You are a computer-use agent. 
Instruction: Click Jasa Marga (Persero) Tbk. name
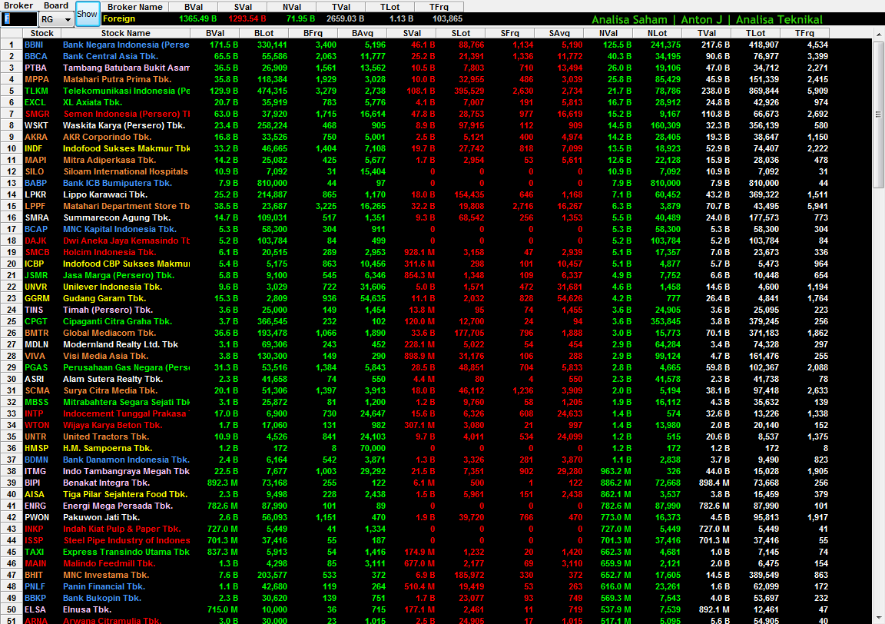coord(118,276)
